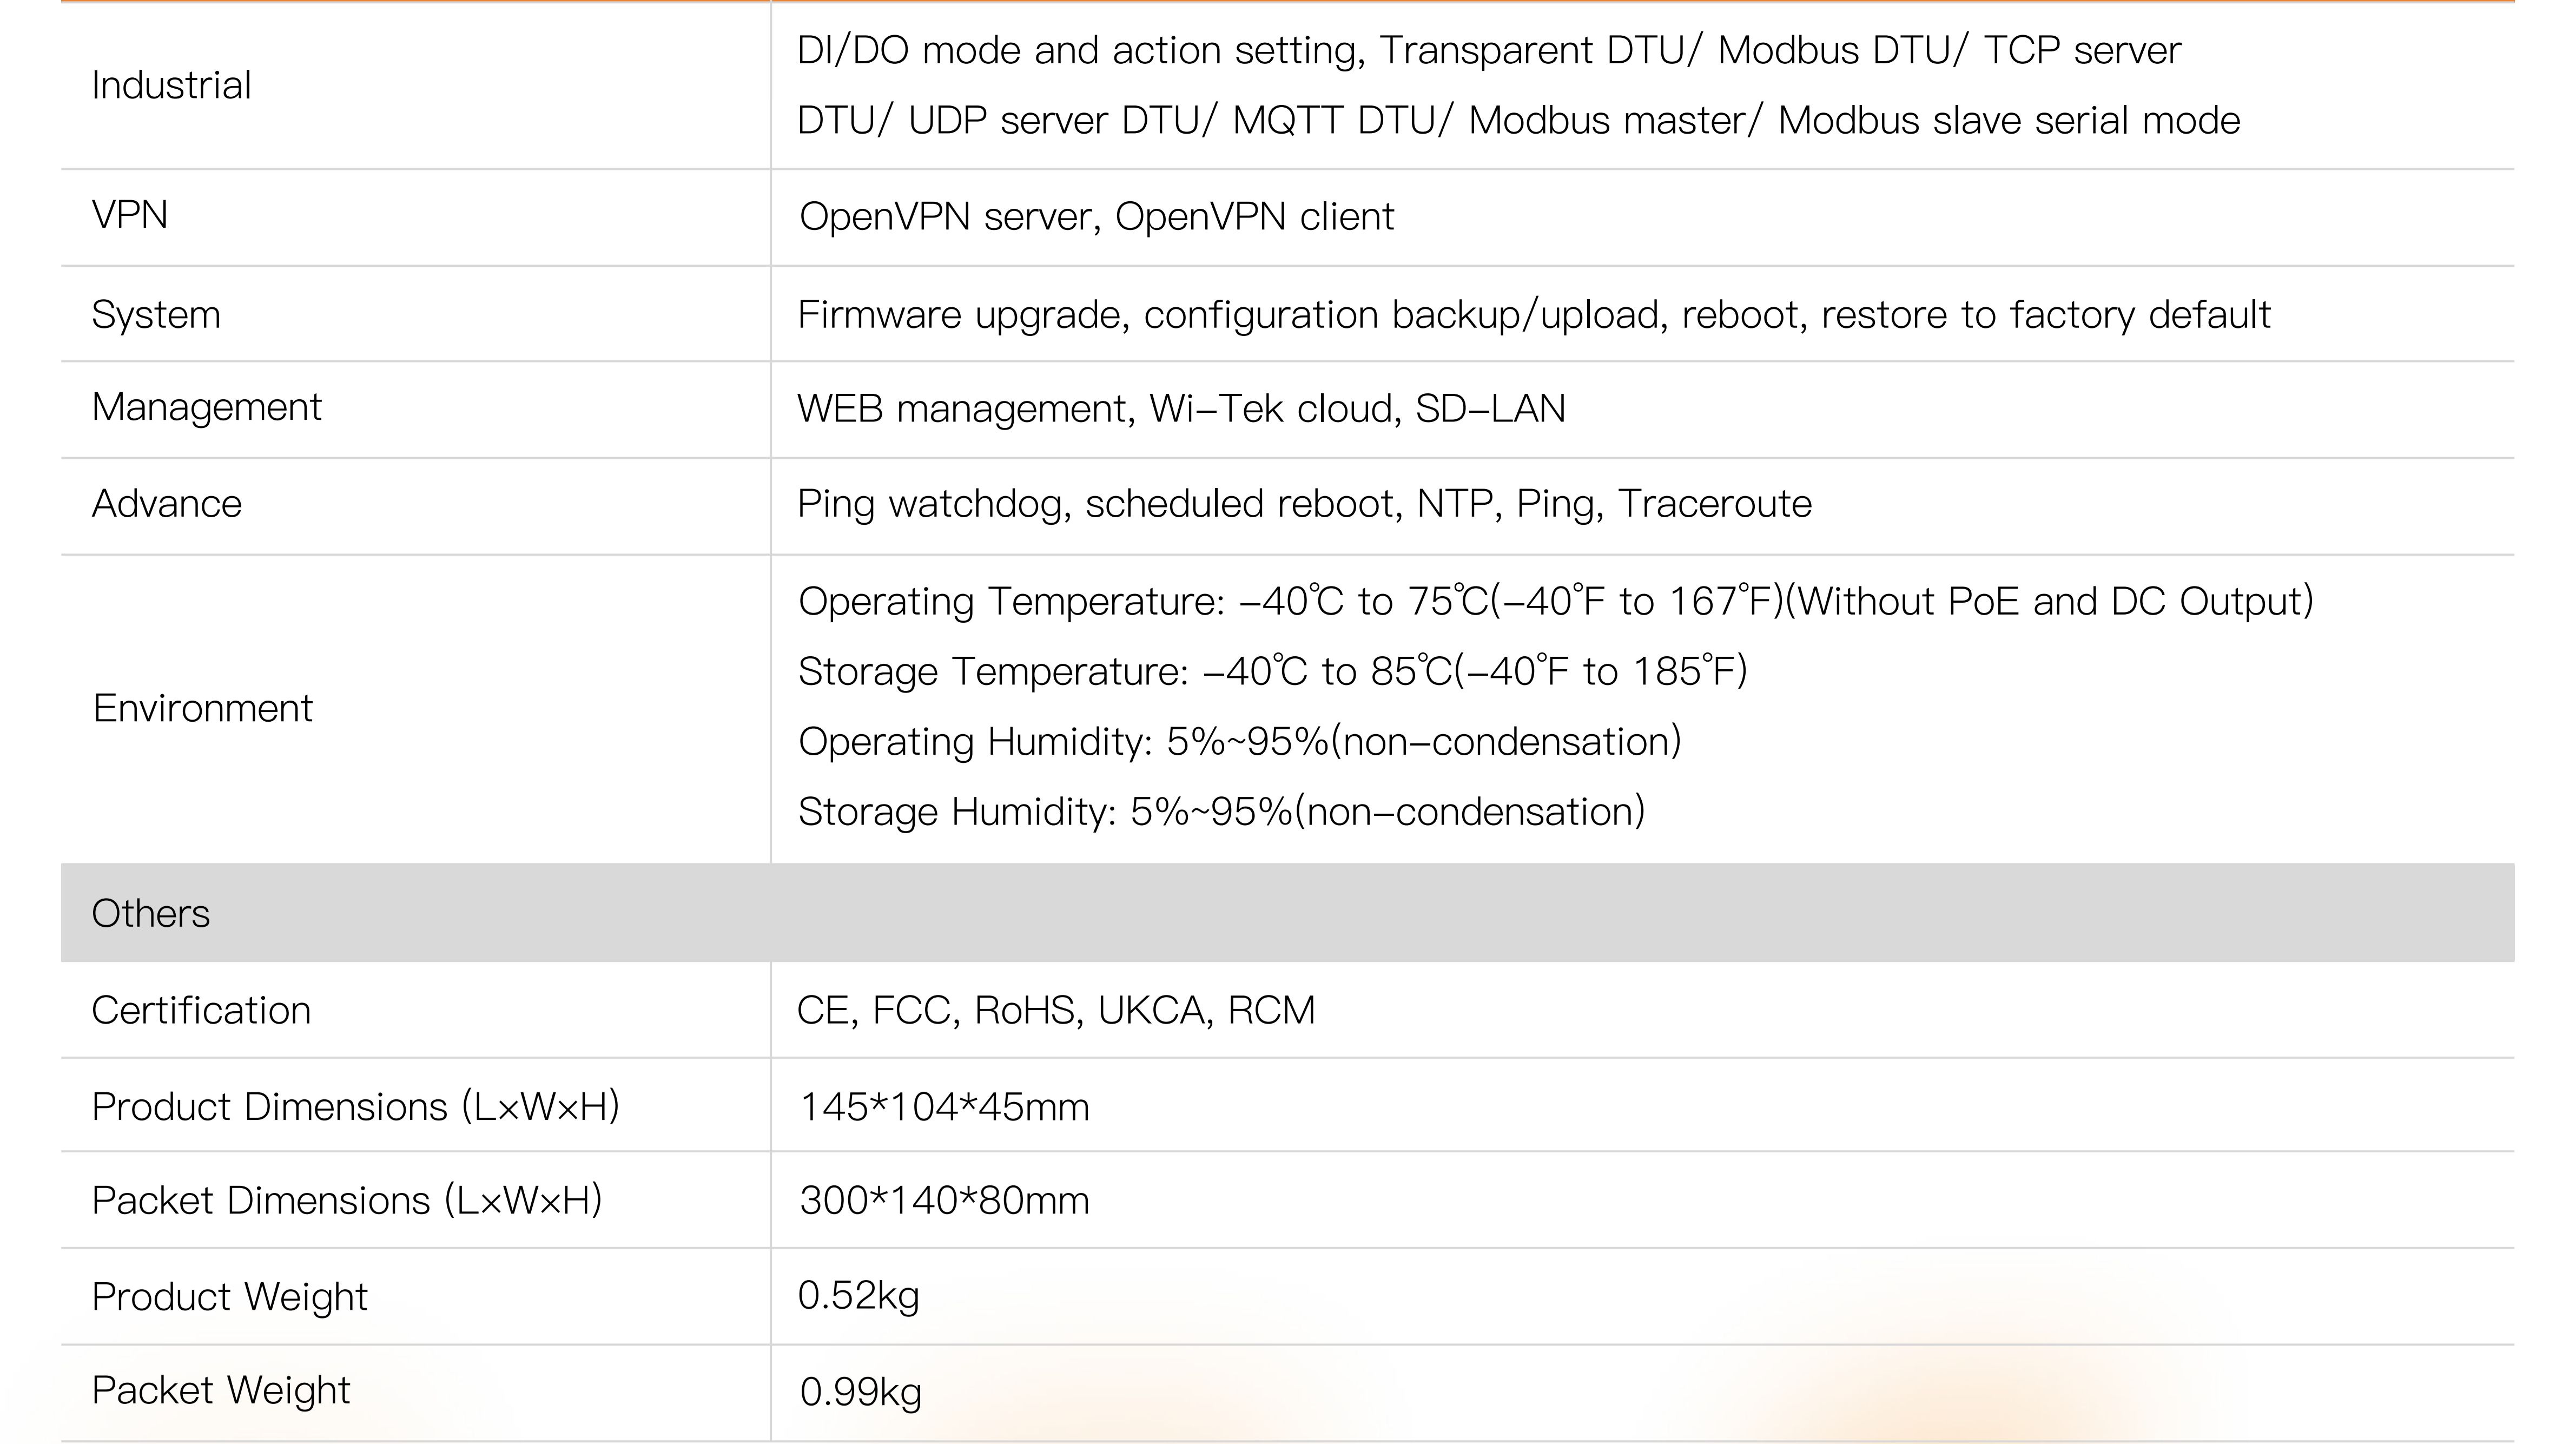Click the Packet Weight value 0.99kg

[860, 1392]
